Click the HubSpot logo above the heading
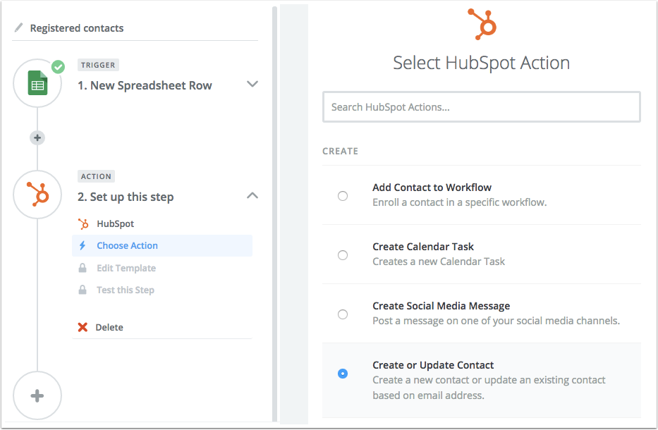 coord(482,23)
